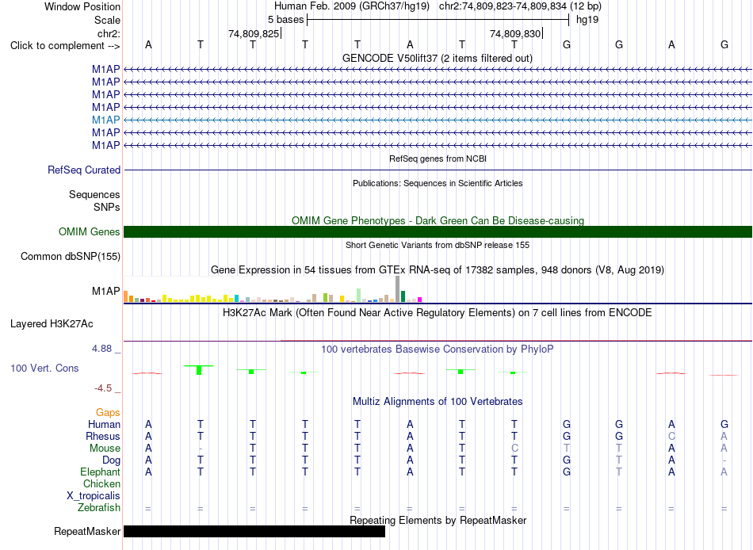Viewport: 753px width, 550px height.
Task: Click the 74,809,825 position marker
Action: click(254, 33)
